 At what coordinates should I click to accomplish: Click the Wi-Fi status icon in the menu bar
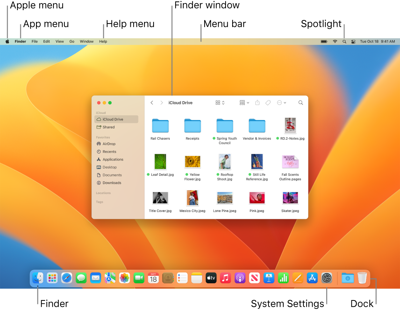pos(335,41)
